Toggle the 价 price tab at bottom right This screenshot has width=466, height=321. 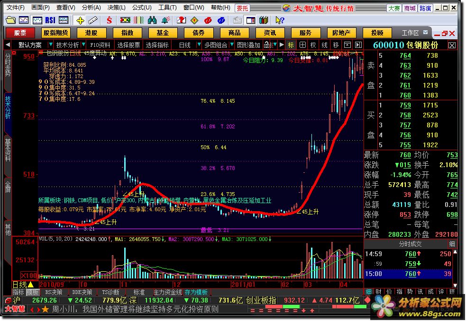click(389, 292)
